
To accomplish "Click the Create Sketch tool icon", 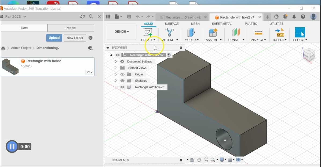I will tap(148, 32).
